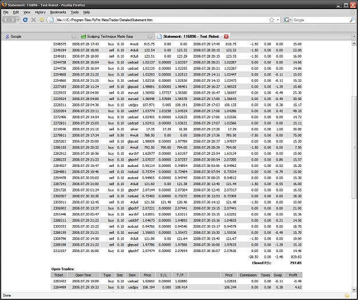
Task: Click open trade ticket 2283433
Action: [60, 281]
